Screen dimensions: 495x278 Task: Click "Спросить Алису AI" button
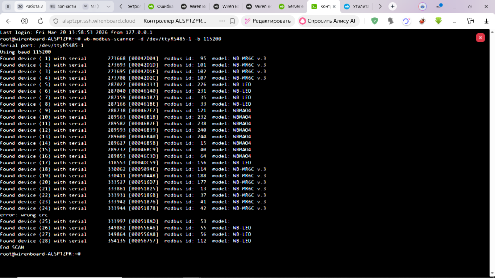(x=328, y=21)
